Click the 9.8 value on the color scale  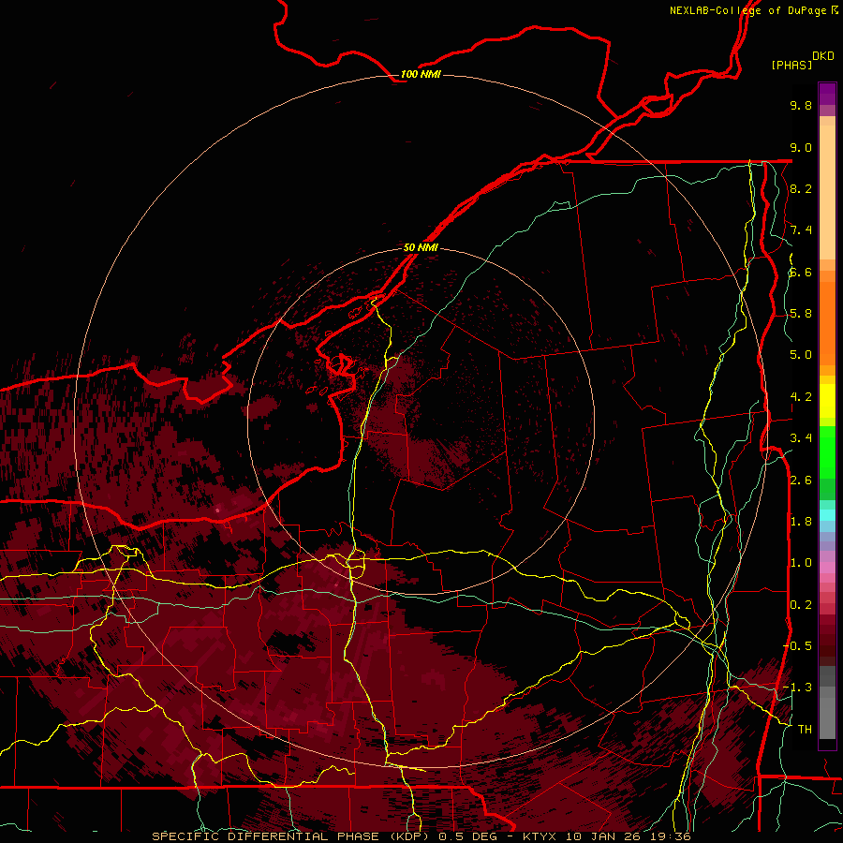coord(801,105)
